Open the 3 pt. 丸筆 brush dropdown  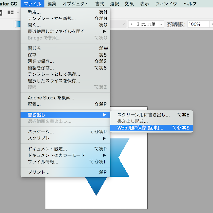(x=161, y=24)
